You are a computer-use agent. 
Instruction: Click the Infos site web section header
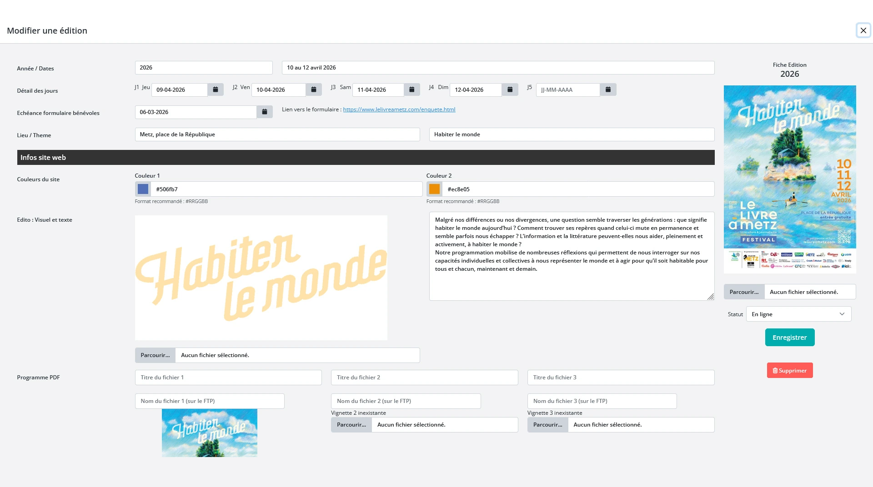click(43, 157)
